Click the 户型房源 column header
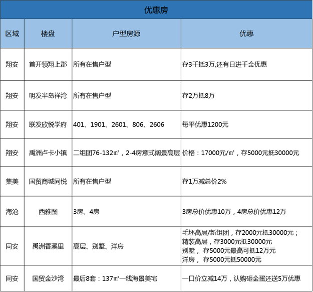Viewport: 313px width, 292px height. point(126,34)
